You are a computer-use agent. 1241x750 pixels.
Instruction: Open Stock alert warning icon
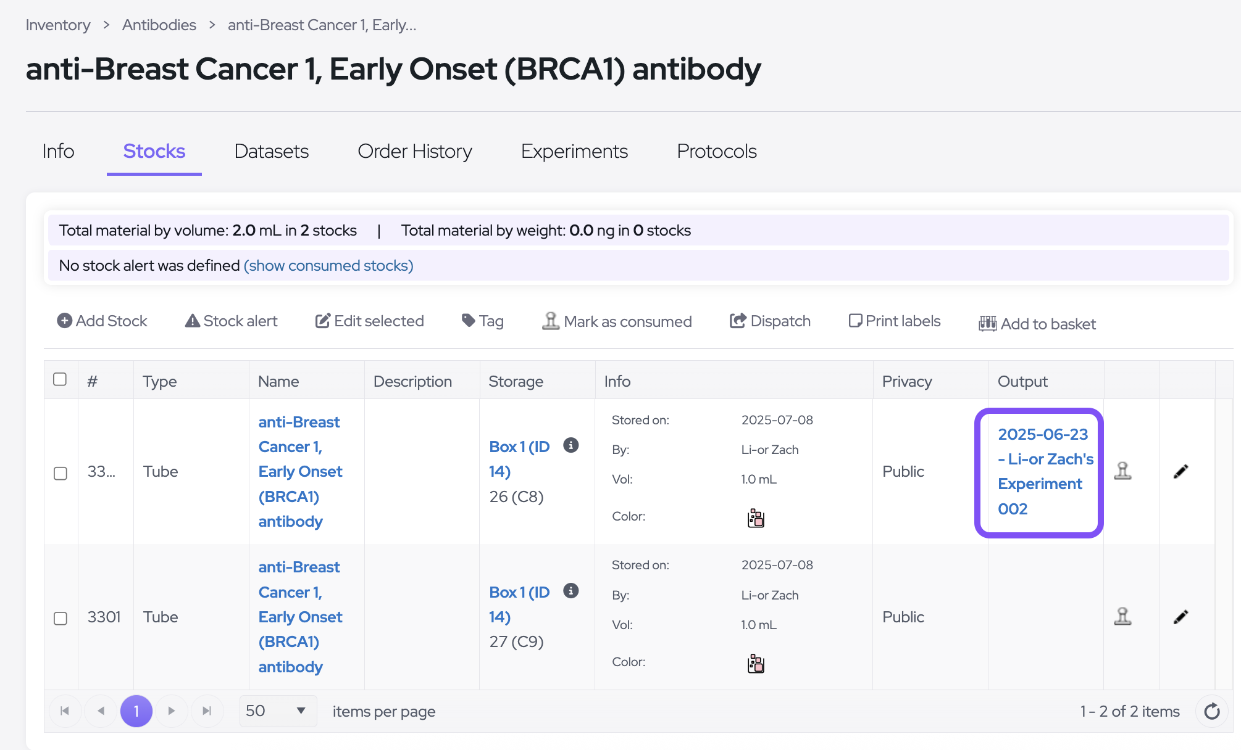192,321
